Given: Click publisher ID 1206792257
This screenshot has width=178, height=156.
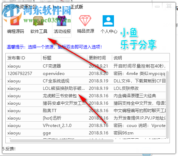Looking at the screenshot, I should (x=20, y=74).
